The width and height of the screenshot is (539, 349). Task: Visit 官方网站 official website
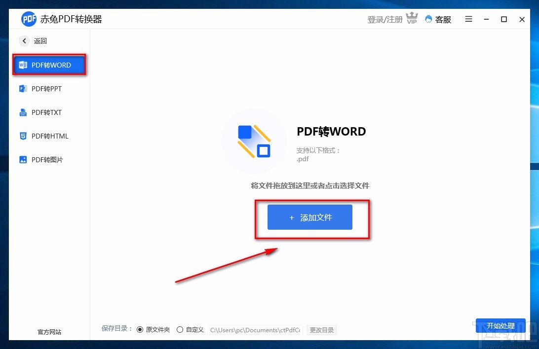49,332
